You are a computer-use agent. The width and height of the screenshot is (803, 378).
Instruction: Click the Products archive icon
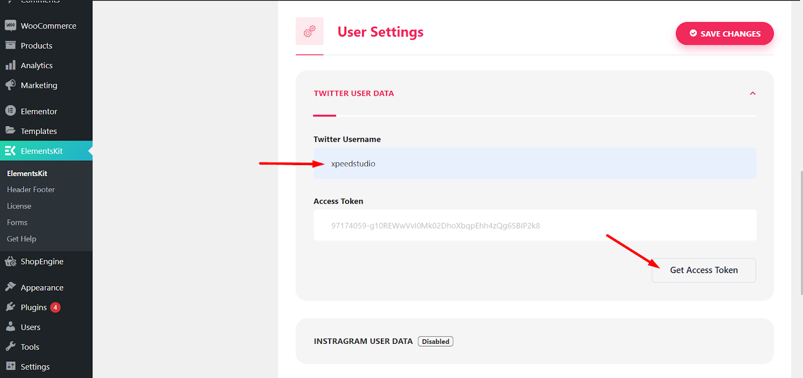[11, 45]
